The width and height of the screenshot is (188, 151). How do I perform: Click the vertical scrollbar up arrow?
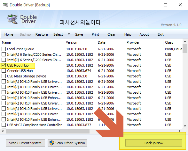coord(185,41)
